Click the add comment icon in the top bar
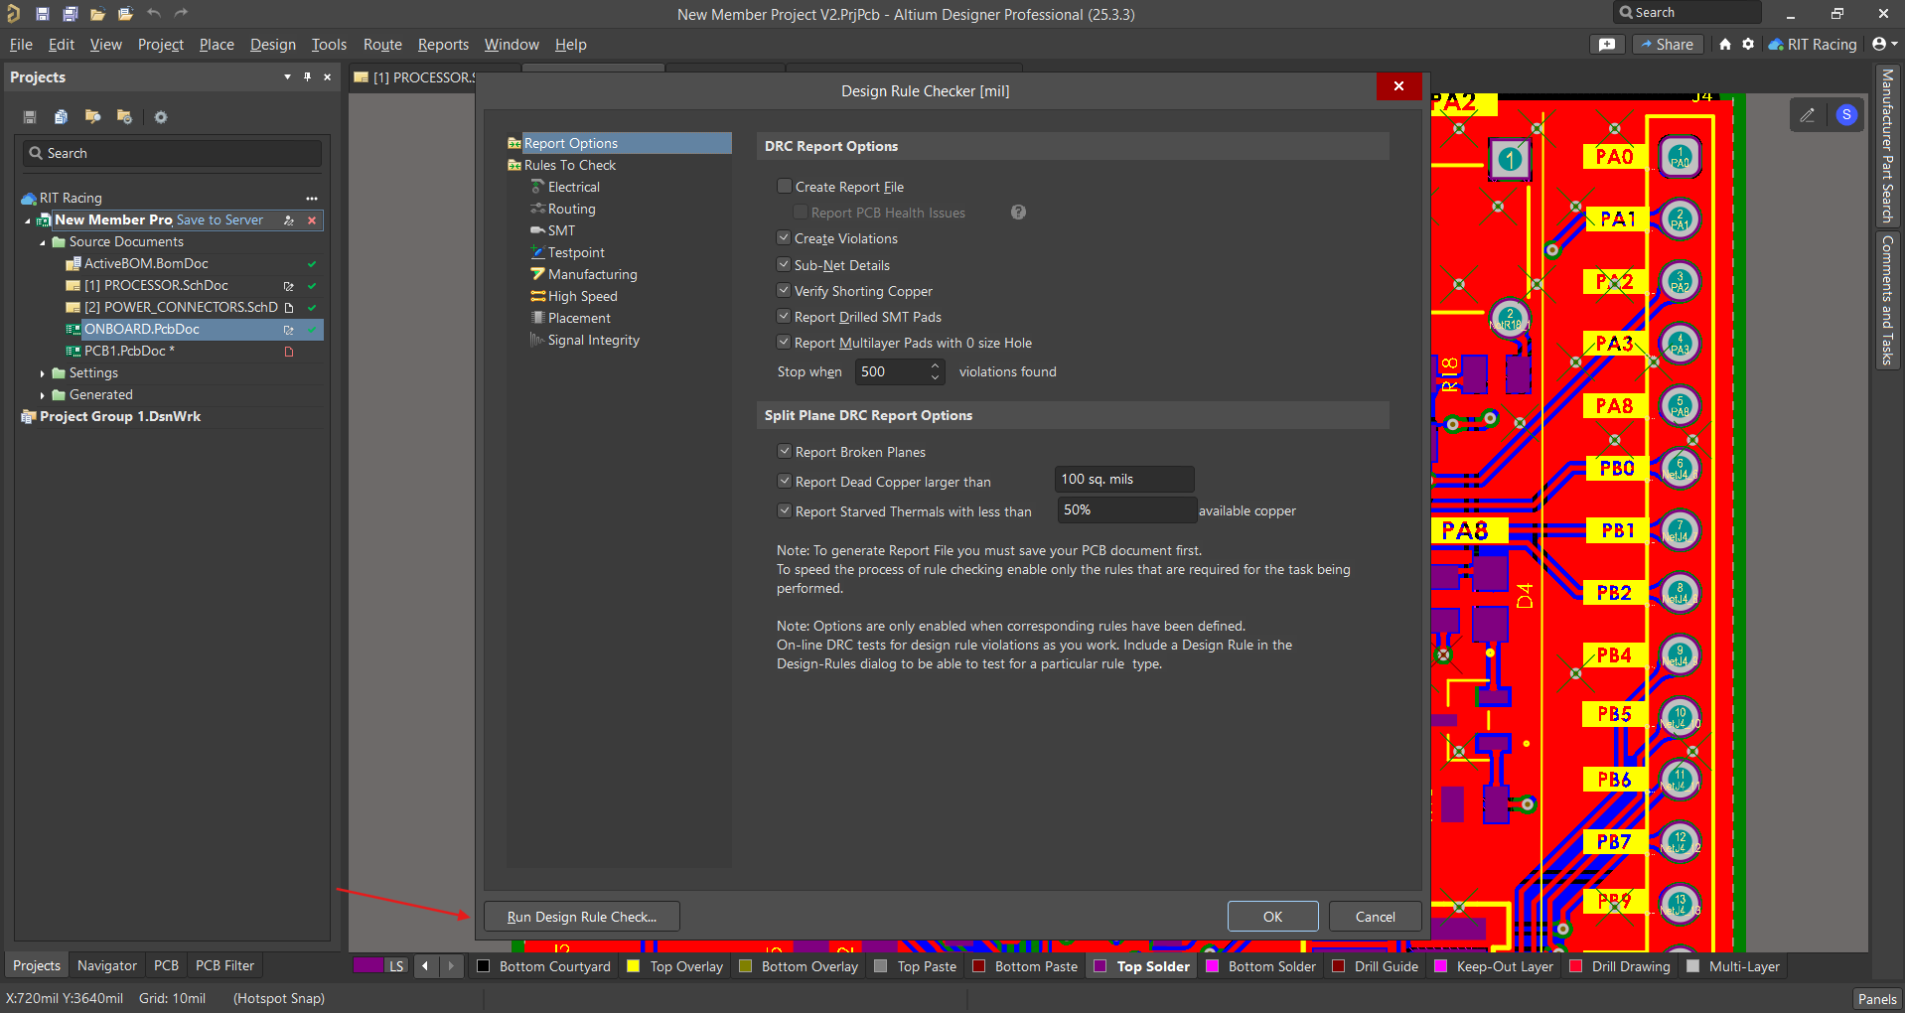Screen dimensions: 1905x1013 1607,44
